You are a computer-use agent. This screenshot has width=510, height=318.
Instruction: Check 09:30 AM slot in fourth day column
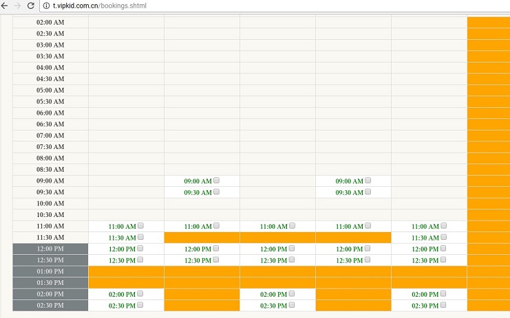point(368,192)
